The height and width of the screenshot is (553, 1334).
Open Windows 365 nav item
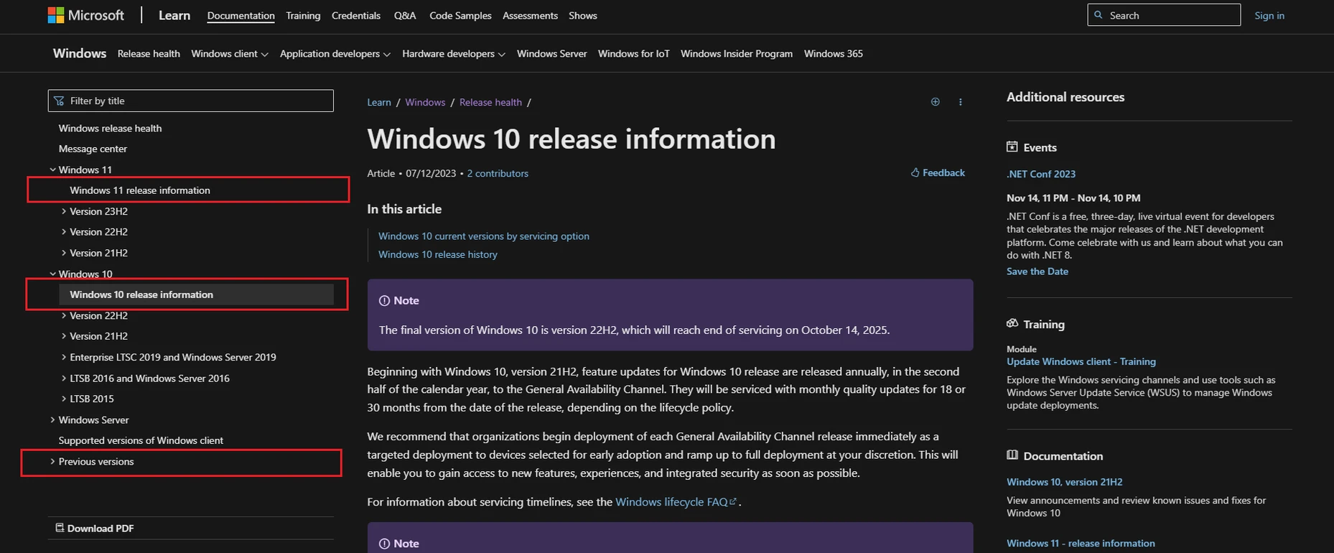[x=834, y=54]
